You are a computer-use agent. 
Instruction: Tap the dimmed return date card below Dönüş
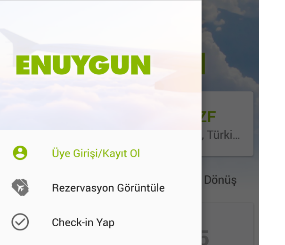point(228,223)
